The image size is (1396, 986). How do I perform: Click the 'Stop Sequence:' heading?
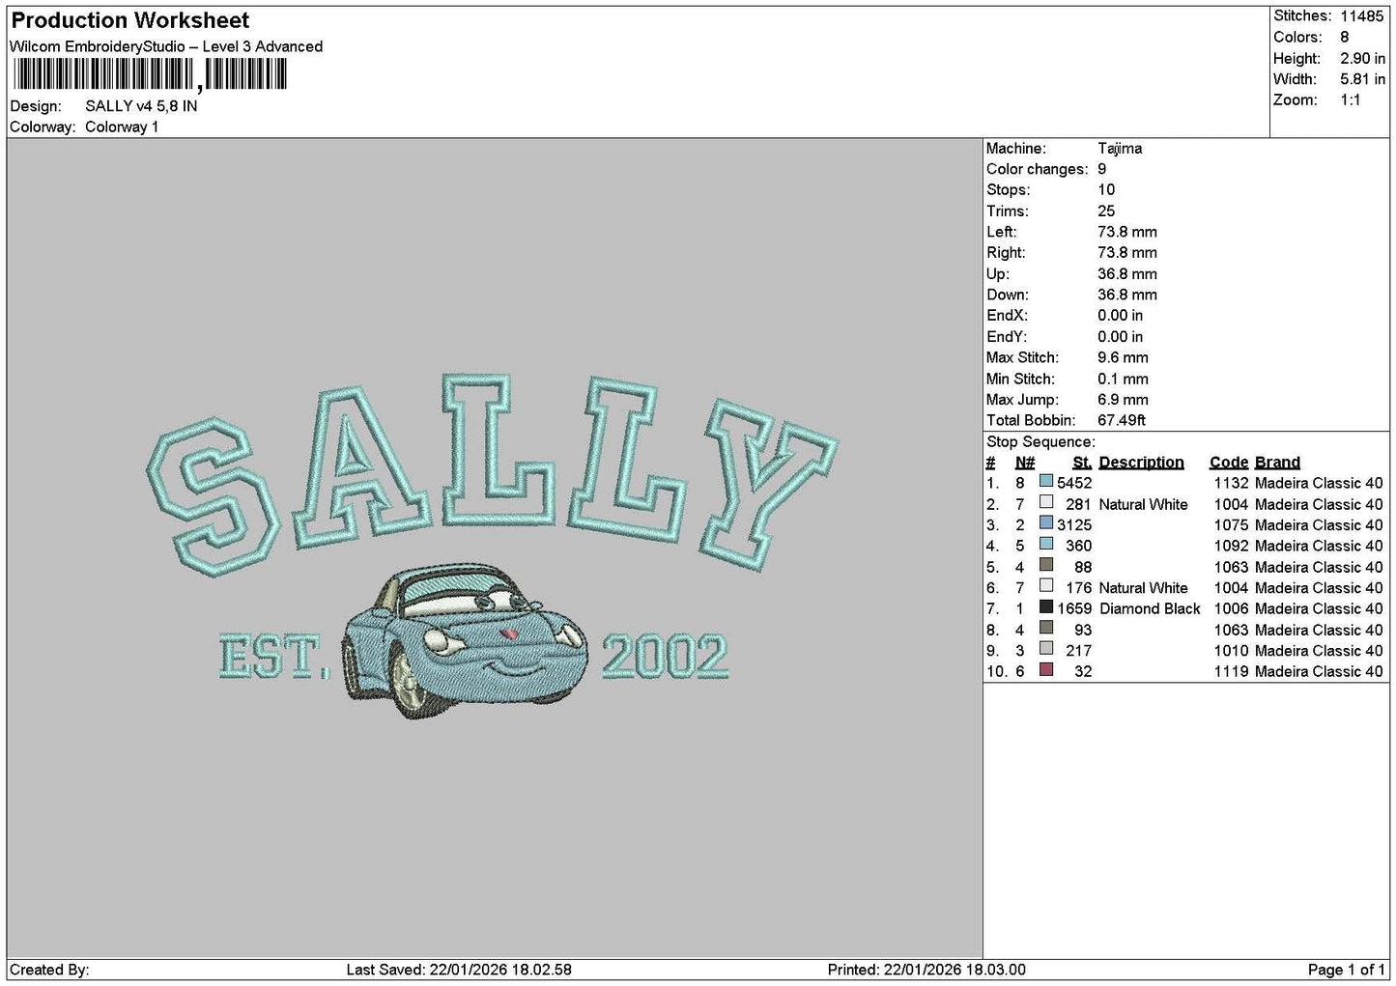1040,442
